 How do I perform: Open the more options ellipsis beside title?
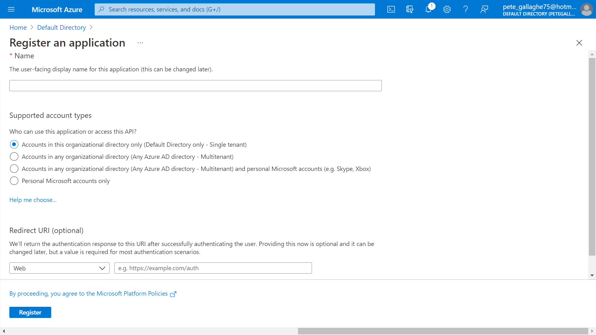(x=140, y=43)
